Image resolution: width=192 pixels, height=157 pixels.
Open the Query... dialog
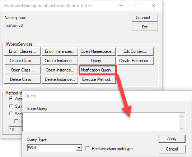pyautogui.click(x=98, y=61)
